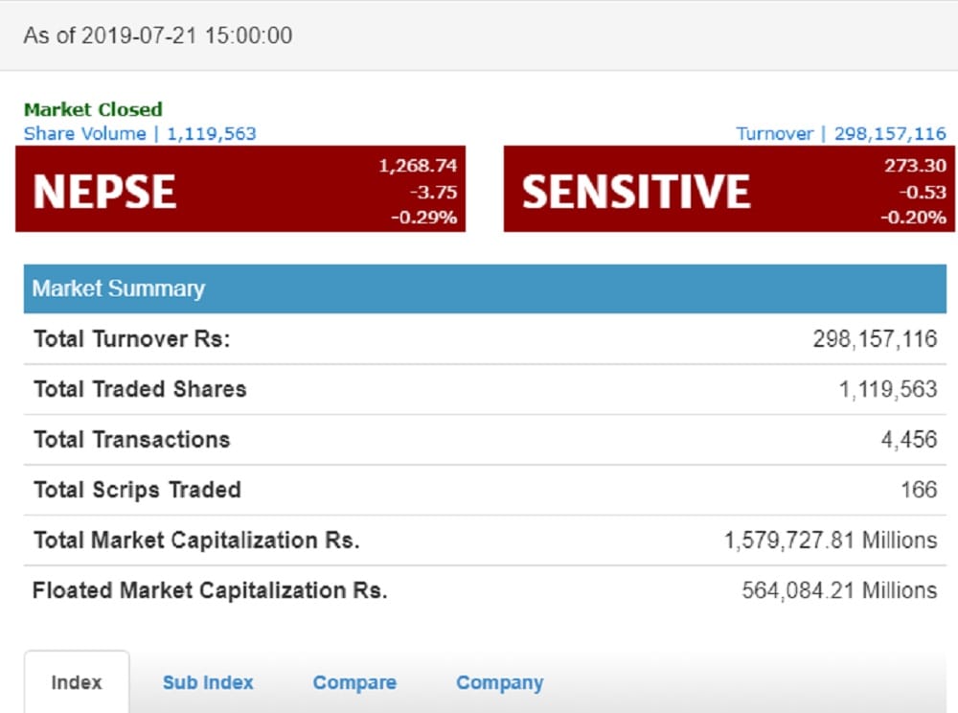Click the Market Closed status text

click(93, 109)
